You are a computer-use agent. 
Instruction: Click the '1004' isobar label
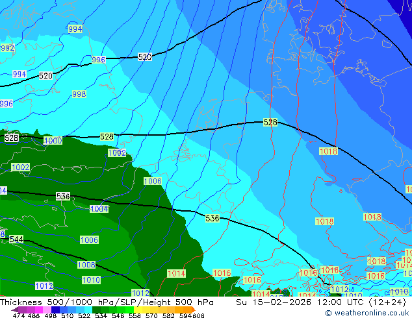(99, 209)
